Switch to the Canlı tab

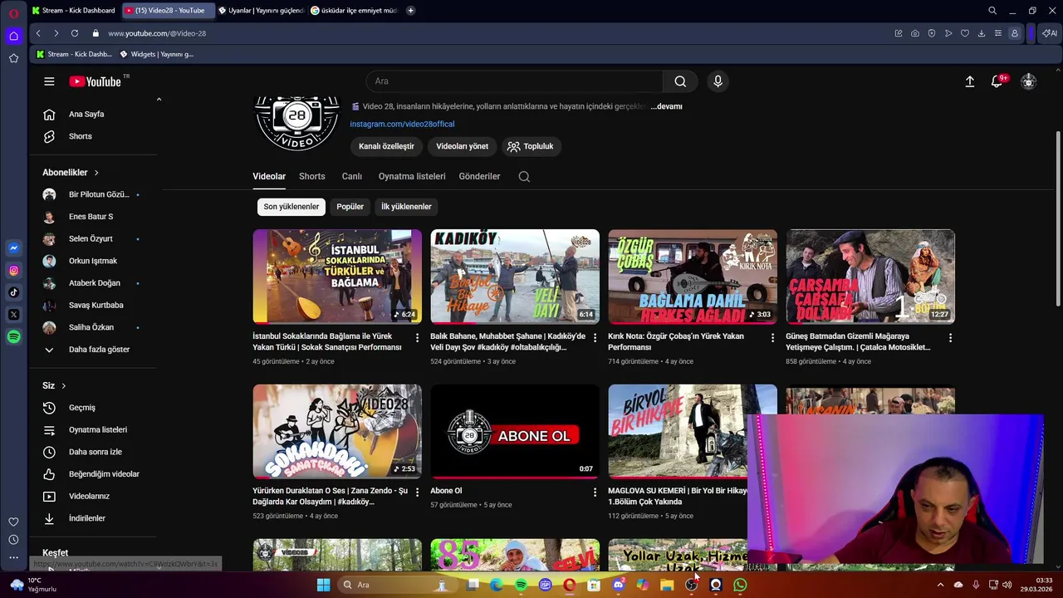(x=352, y=176)
